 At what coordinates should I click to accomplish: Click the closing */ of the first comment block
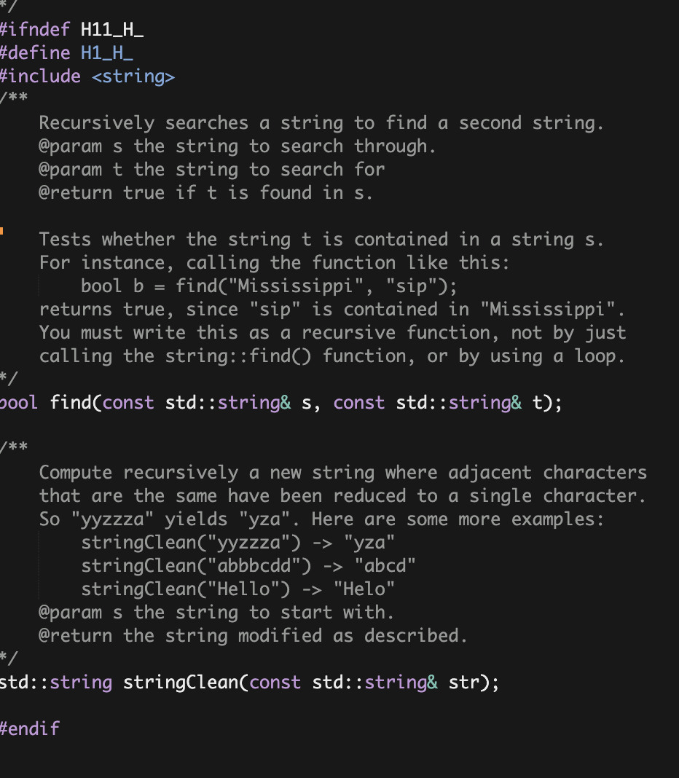tap(6, 379)
